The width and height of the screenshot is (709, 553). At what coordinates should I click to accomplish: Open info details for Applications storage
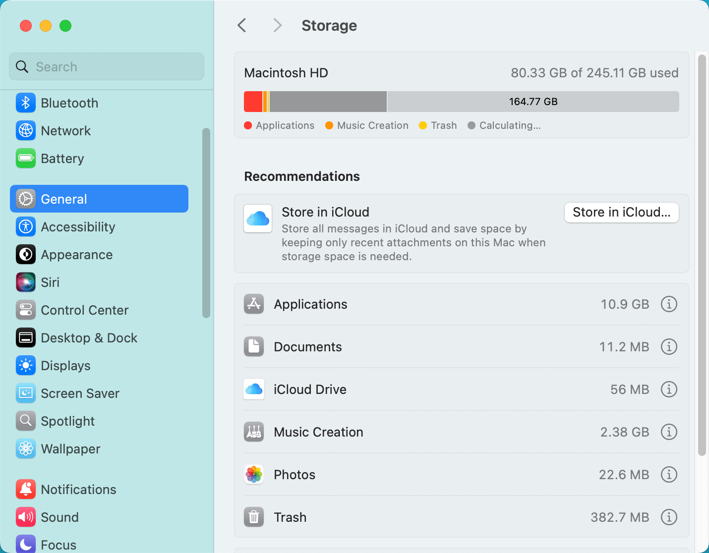tap(669, 304)
